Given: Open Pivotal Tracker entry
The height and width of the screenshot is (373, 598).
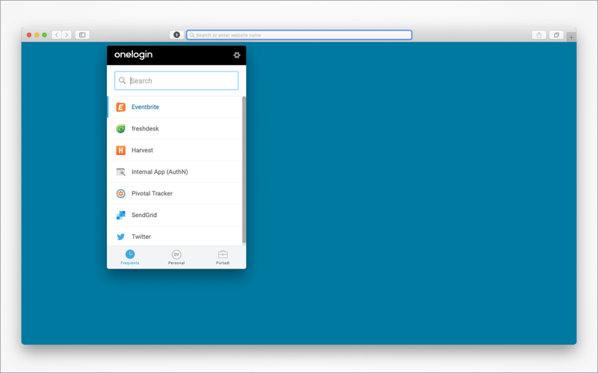Looking at the screenshot, I should (175, 194).
